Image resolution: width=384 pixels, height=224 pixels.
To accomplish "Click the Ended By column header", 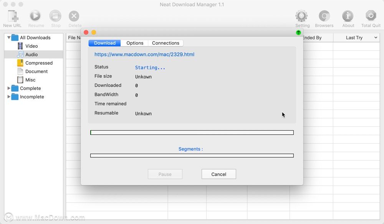I will coord(318,38).
